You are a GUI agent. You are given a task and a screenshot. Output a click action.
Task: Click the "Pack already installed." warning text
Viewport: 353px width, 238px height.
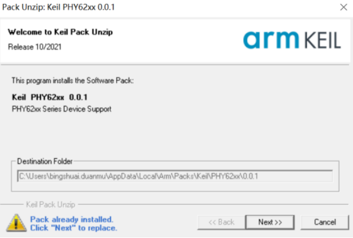72,219
